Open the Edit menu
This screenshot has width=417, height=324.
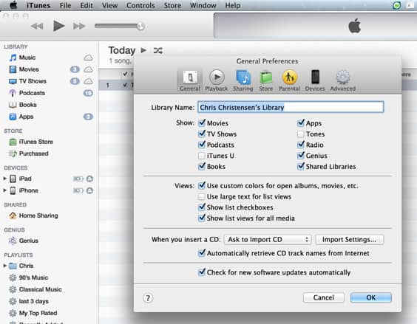tap(87, 5)
